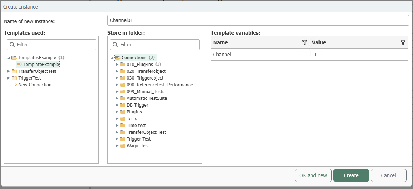Expand the TriggerTest template folder
The height and width of the screenshot is (189, 413).
9,78
